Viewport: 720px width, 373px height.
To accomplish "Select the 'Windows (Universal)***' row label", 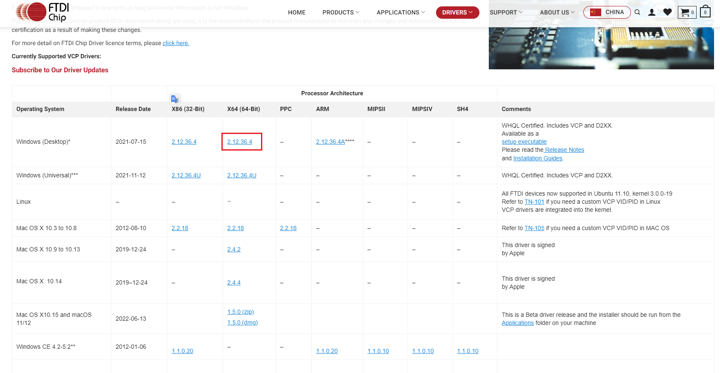I will pyautogui.click(x=47, y=175).
